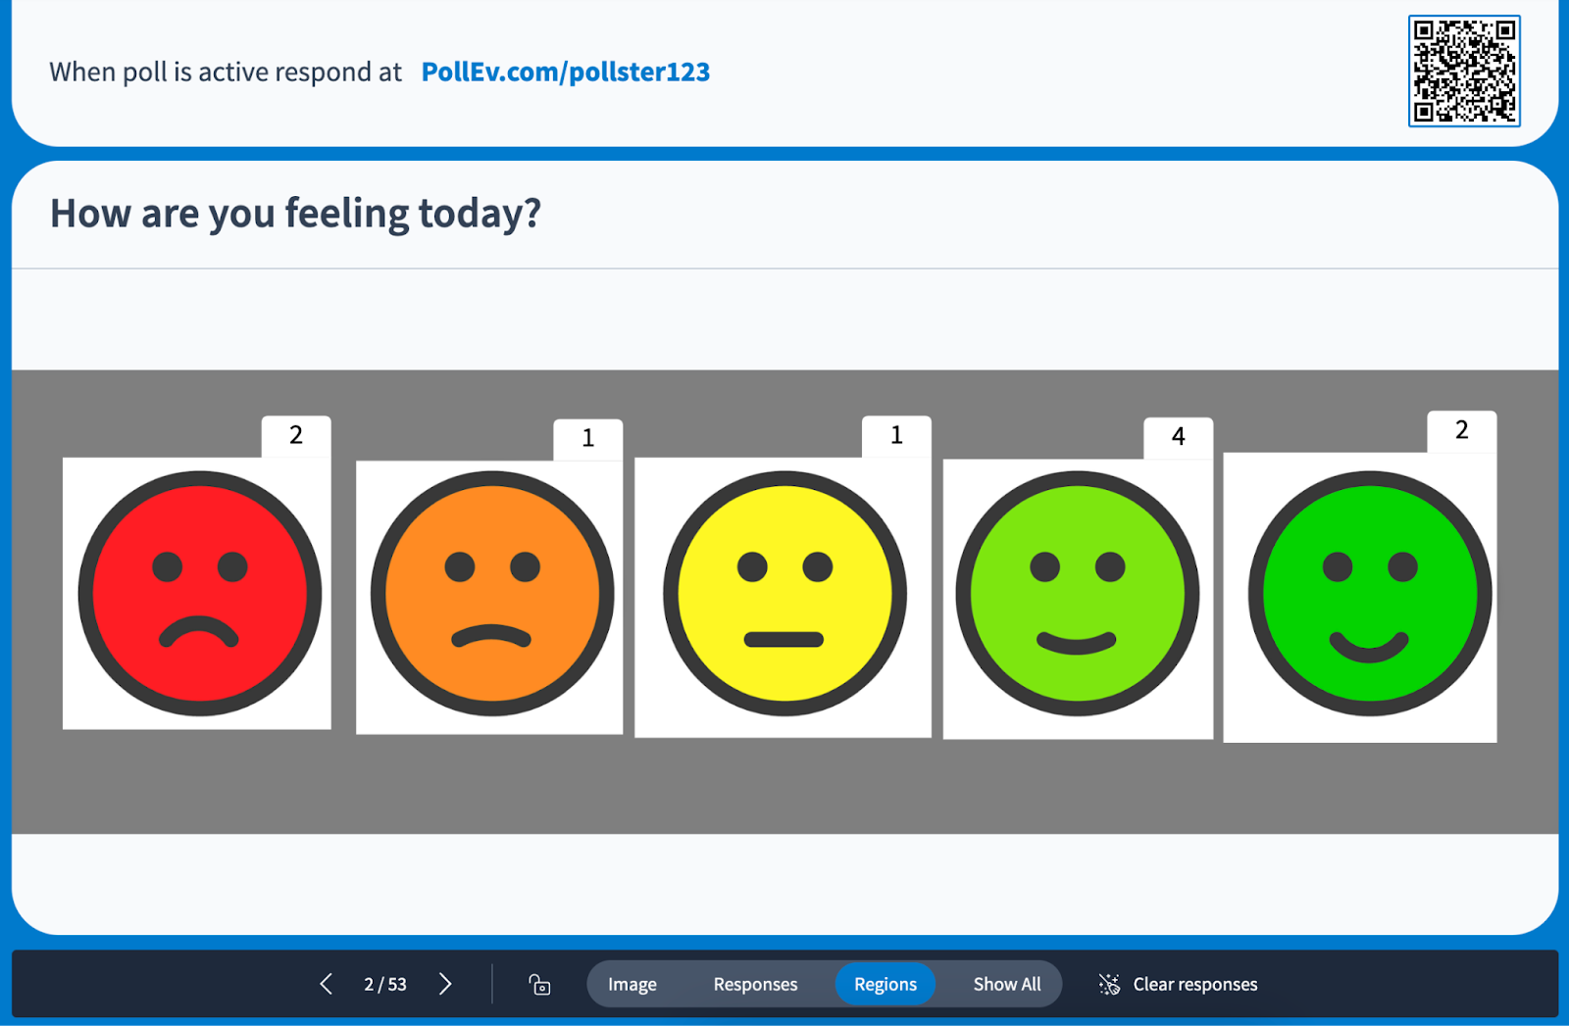Click the vote badge above the red face
1569x1026 pixels.
click(296, 436)
